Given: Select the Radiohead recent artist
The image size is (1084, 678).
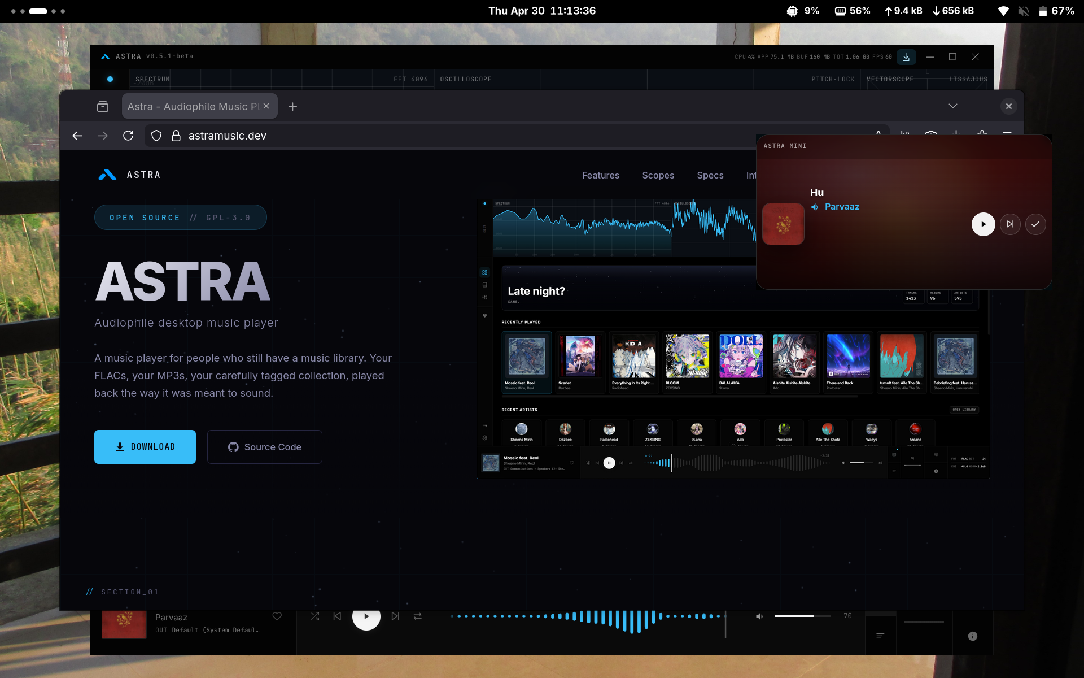Looking at the screenshot, I should coord(609,432).
